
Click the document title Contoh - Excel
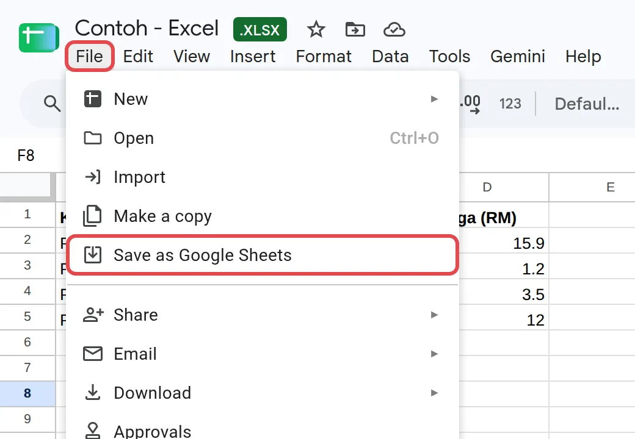[x=147, y=28]
